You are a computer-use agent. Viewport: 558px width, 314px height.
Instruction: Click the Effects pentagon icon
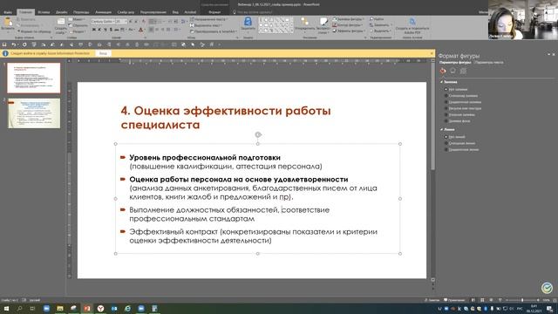[453, 72]
